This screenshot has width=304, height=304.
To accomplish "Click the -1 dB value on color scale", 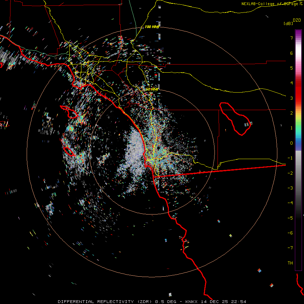I will coord(290,158).
